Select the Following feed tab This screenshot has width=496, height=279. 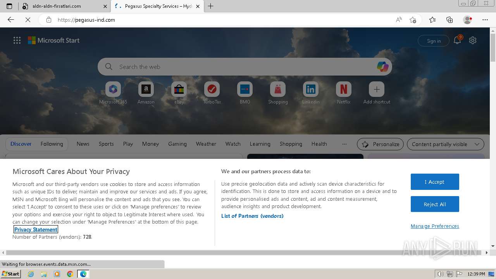pyautogui.click(x=52, y=144)
